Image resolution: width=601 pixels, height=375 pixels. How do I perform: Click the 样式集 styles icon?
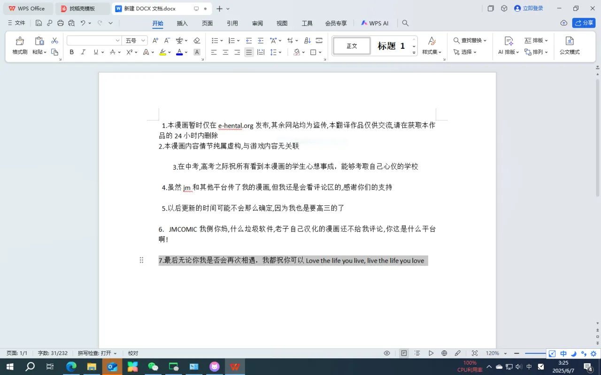click(431, 45)
